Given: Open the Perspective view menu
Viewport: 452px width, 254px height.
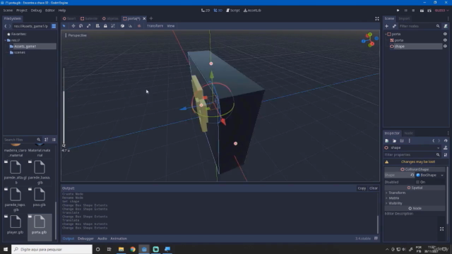Looking at the screenshot, I should 76,35.
